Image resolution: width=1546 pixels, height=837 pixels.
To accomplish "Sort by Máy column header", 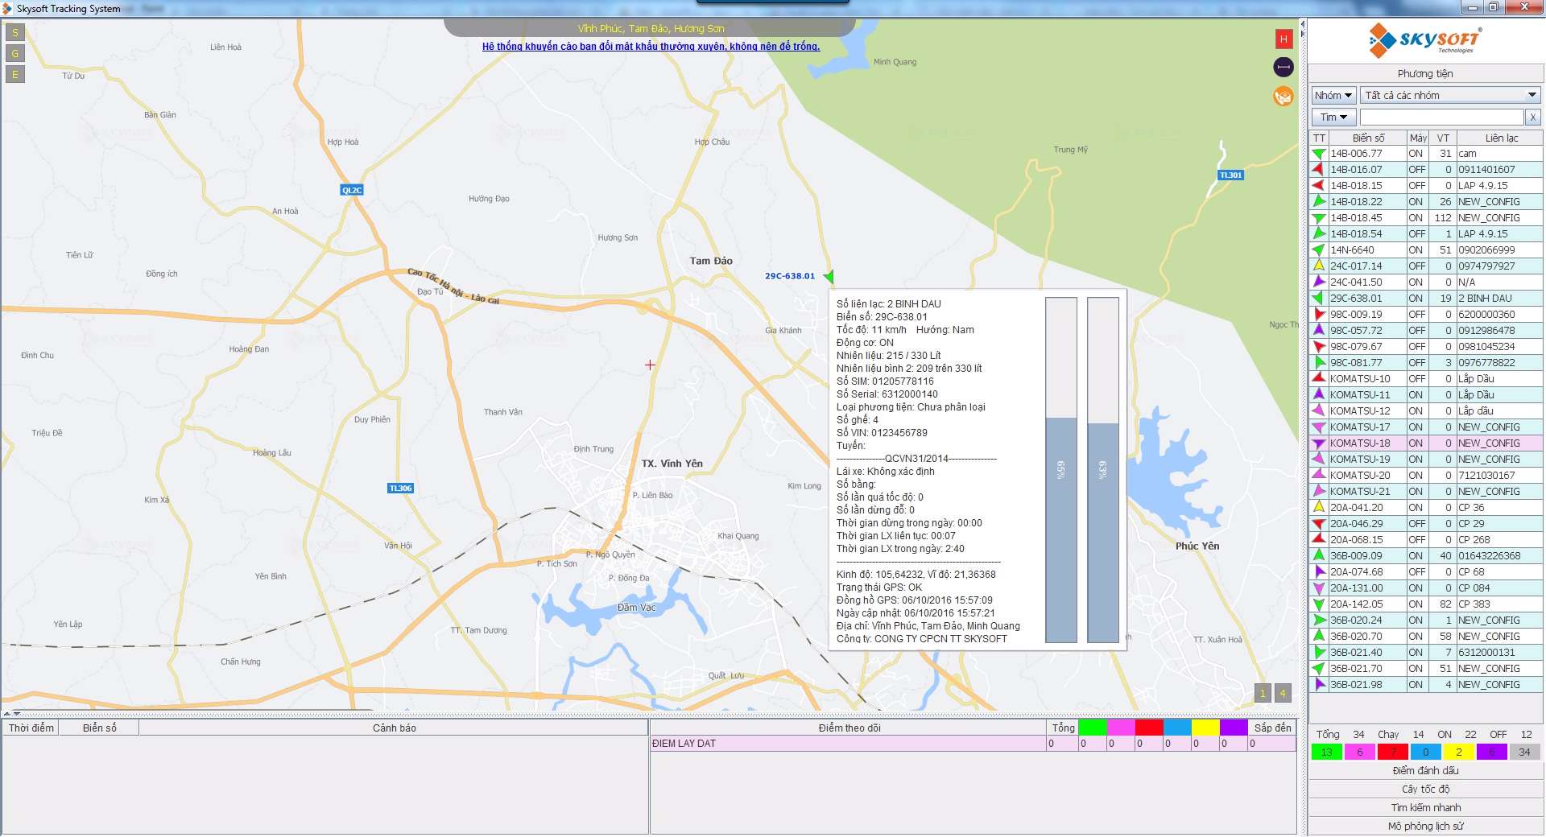I will tap(1418, 138).
